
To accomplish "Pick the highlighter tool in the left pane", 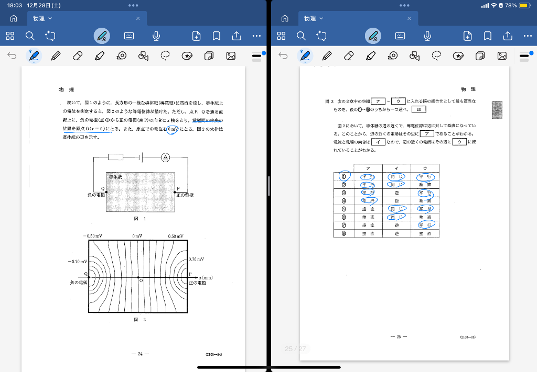I will (x=99, y=55).
